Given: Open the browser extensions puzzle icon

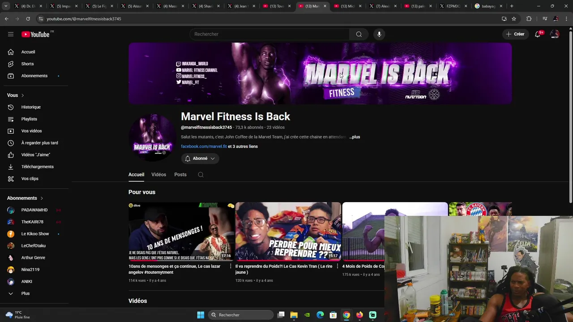Looking at the screenshot, I should pyautogui.click(x=529, y=19).
